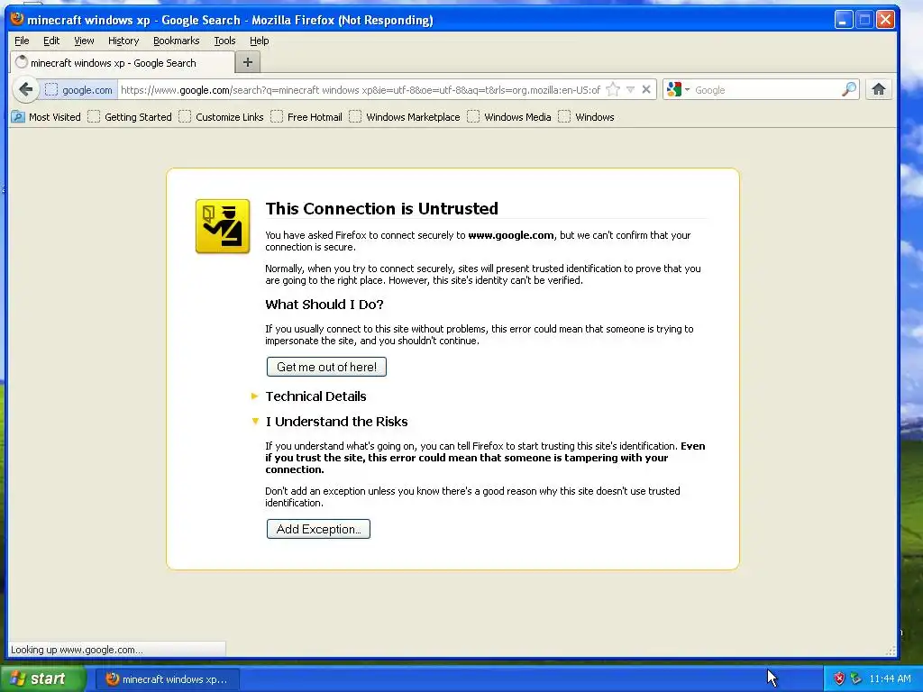Open the View menu
This screenshot has height=692, width=923.
[x=84, y=41]
